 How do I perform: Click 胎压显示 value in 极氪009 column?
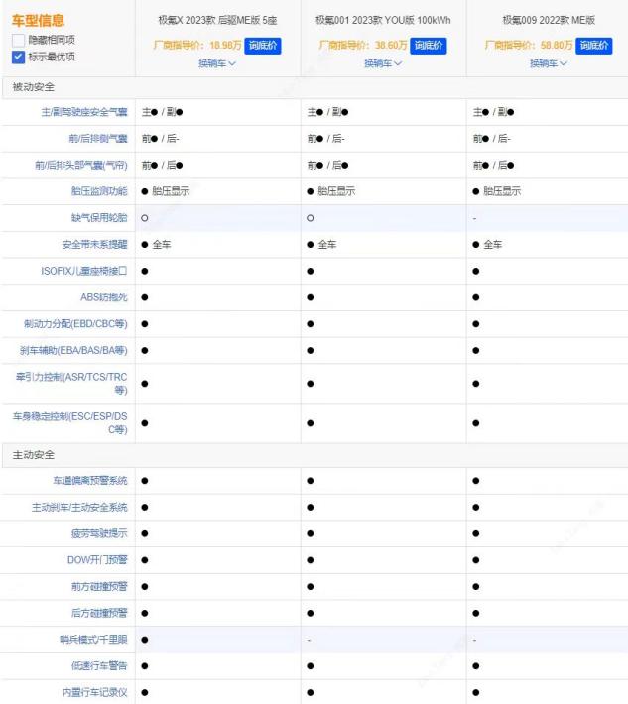click(502, 191)
